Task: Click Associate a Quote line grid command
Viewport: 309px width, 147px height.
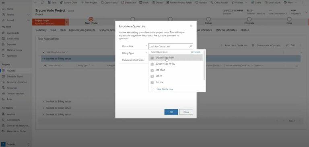Action: [234, 45]
